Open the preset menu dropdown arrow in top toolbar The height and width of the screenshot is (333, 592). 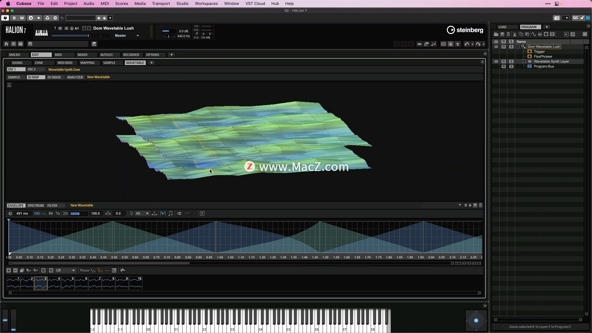[x=110, y=18]
